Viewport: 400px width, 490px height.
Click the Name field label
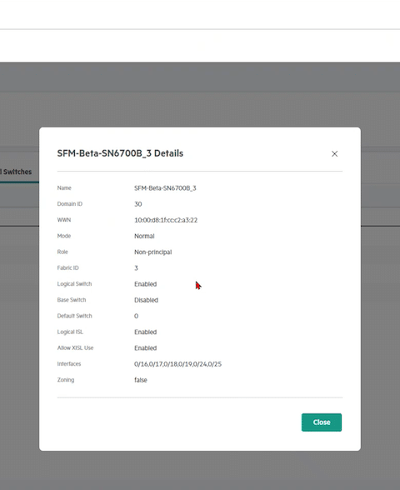point(64,187)
